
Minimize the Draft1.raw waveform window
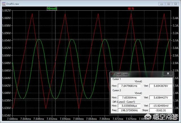[162, 4]
